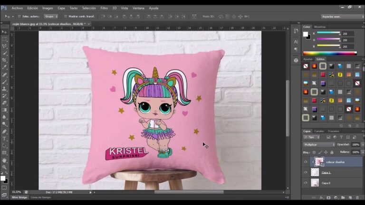The image size is (365, 205).
Task: Open the Imagen menu
Action: (x=48, y=8)
